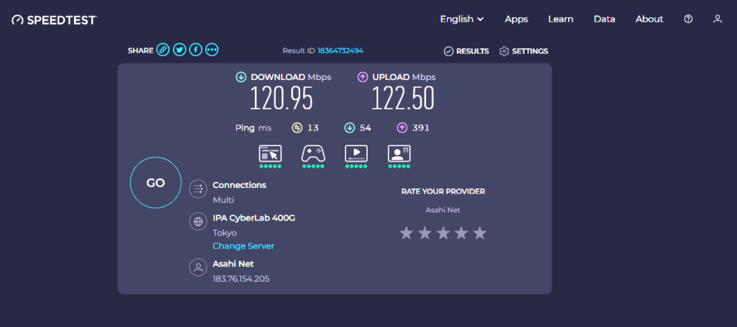Click RATE YOUR PROVIDER heading
The height and width of the screenshot is (327, 737).
(x=443, y=192)
